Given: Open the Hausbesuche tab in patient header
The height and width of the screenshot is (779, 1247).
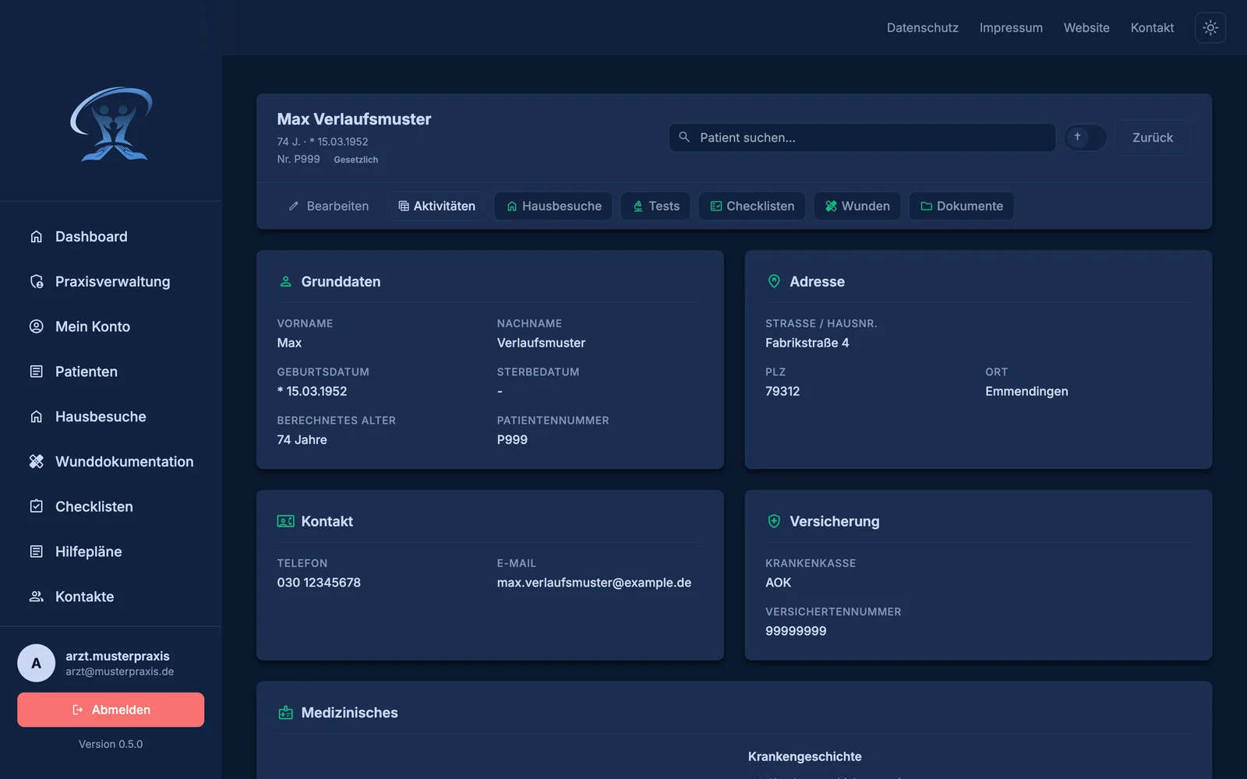Looking at the screenshot, I should [553, 206].
